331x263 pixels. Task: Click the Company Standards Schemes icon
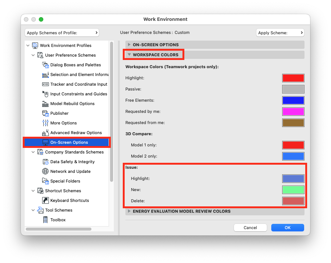(x=40, y=152)
